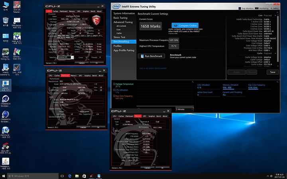Screen dimensions: 287x179
Task: Open the 내 PC desktop icon
Action: click(x=6, y=6)
